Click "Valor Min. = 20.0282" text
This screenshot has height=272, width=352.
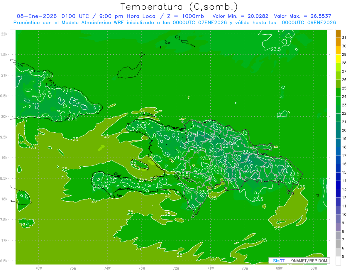click(x=240, y=16)
